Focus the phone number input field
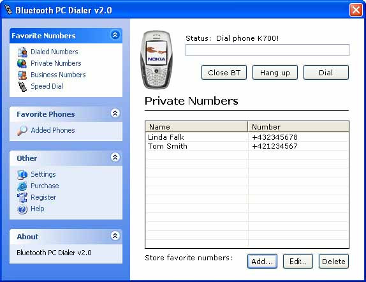The width and height of the screenshot is (366, 282). click(267, 50)
